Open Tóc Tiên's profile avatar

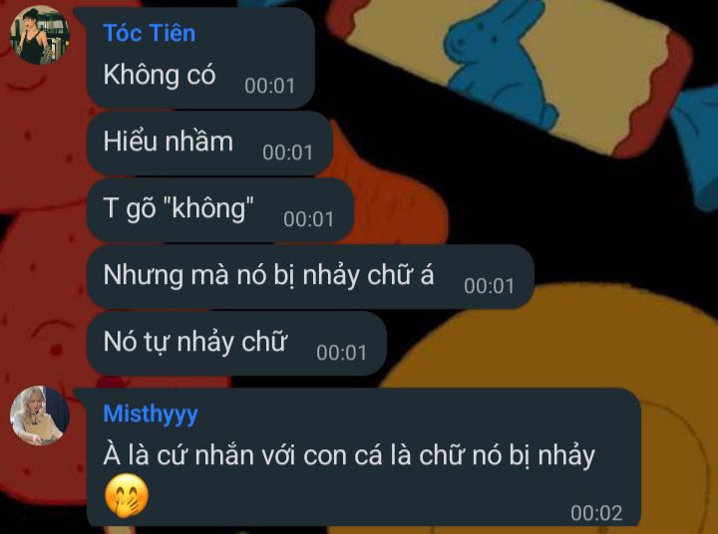tap(40, 35)
